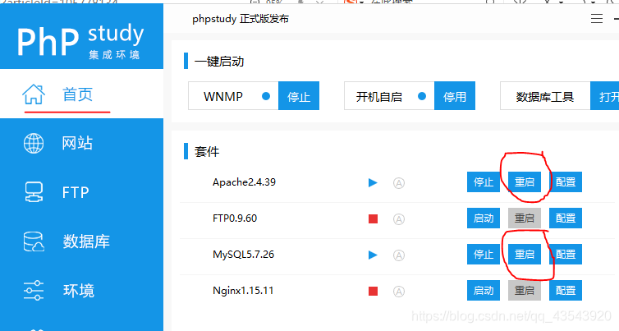619x331 pixels.
Task: Click the 一键启动 section heading
Action: coord(219,62)
